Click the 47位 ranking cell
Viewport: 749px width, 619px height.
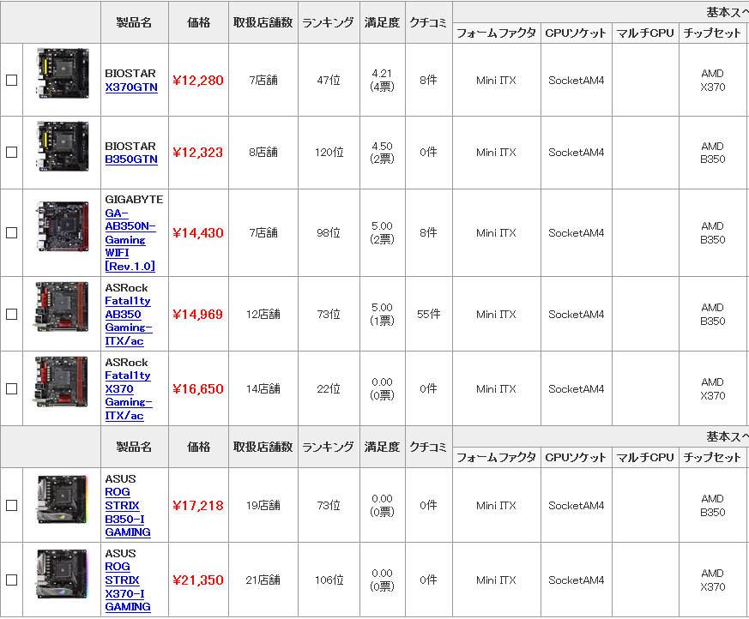(329, 81)
